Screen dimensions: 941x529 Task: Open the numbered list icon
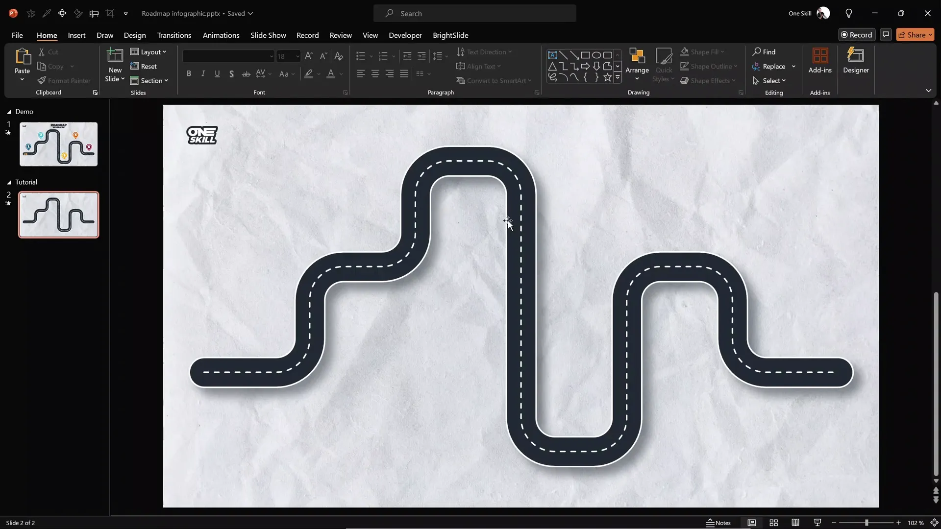[x=383, y=56]
